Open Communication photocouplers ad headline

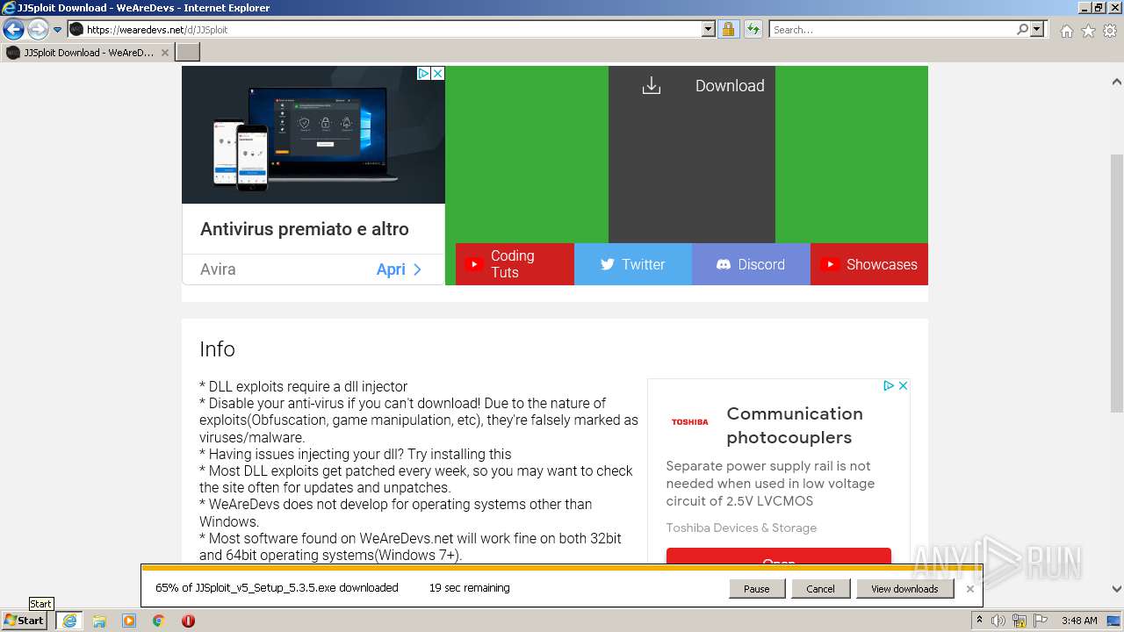pyautogui.click(x=795, y=425)
